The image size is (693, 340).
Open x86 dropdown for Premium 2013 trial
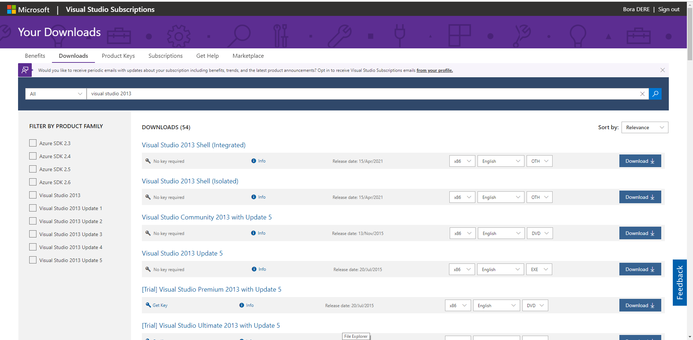pos(458,305)
